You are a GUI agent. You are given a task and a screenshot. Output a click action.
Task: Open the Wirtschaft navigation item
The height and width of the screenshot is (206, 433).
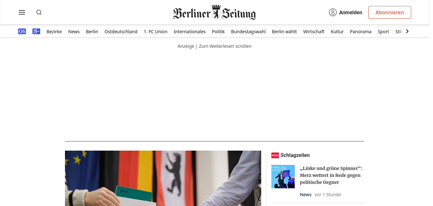(x=314, y=31)
